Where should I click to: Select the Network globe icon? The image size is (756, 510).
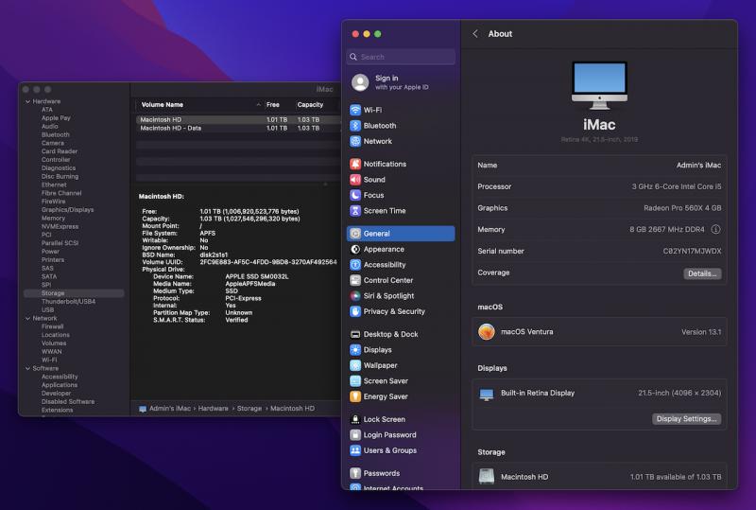355,141
